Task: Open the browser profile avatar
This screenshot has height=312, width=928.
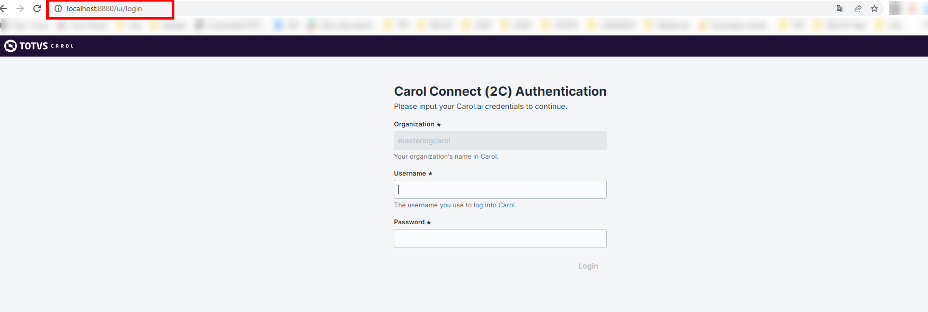Action: 896,8
